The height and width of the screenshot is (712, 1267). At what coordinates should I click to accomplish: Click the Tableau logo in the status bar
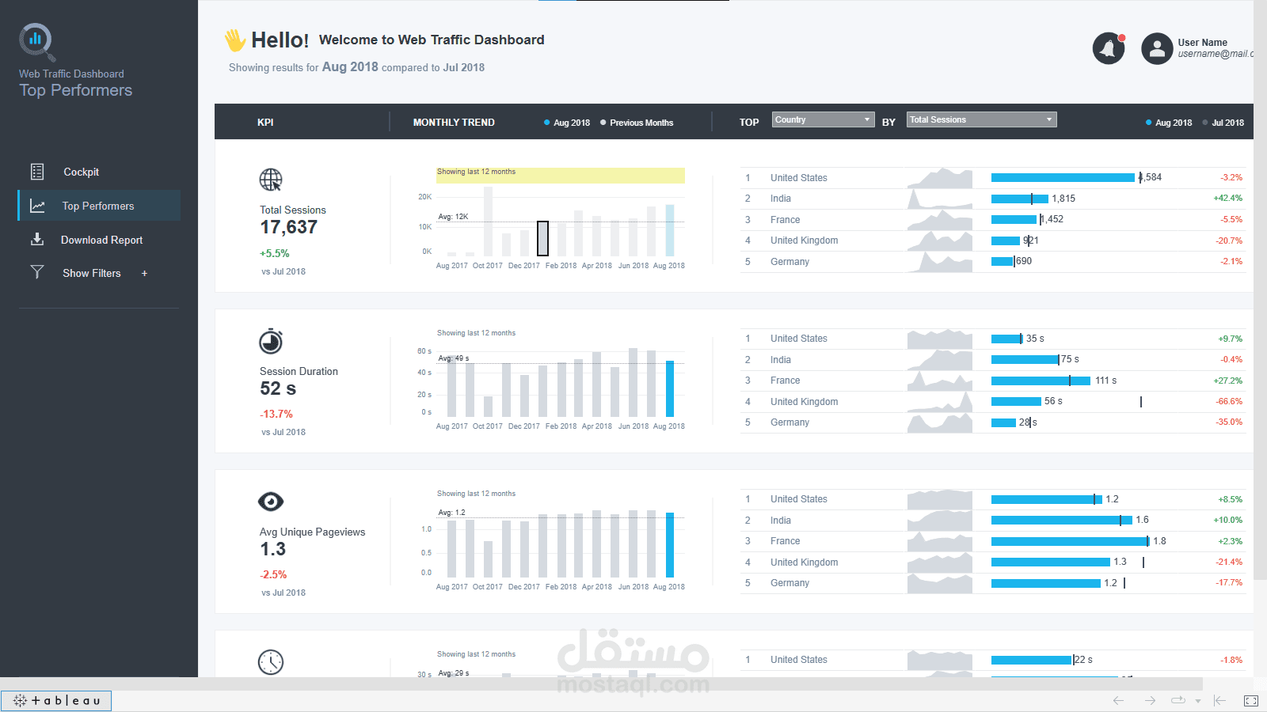(55, 699)
